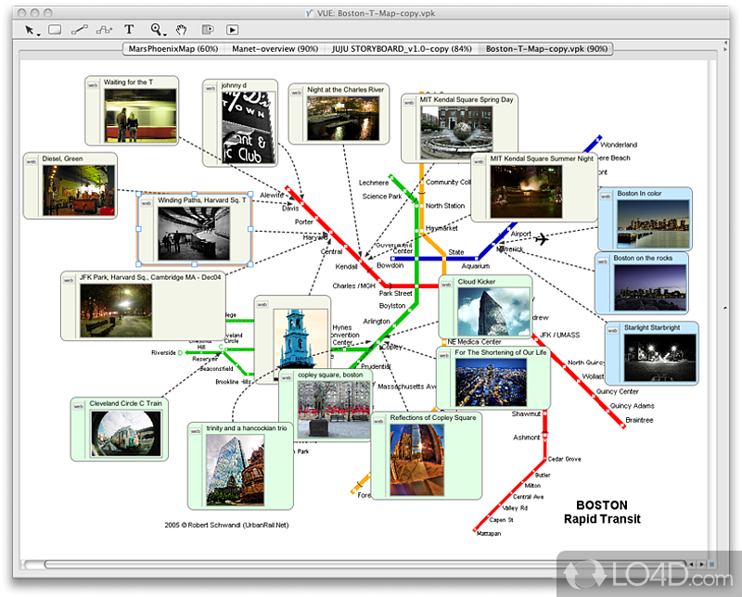Screen dimensions: 742x597
Task: Click the web badge on the Boston In color node
Action: coord(606,197)
